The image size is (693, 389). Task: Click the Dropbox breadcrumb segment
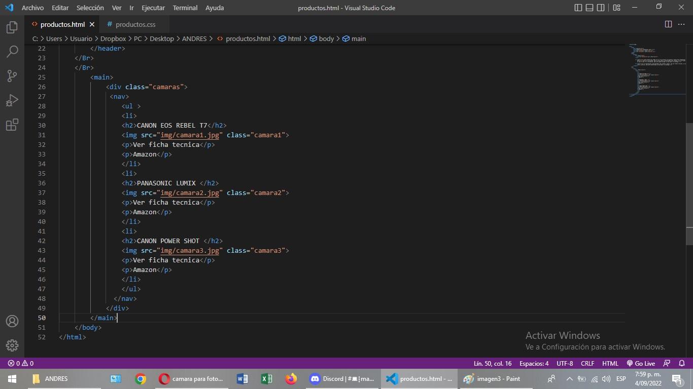113,38
